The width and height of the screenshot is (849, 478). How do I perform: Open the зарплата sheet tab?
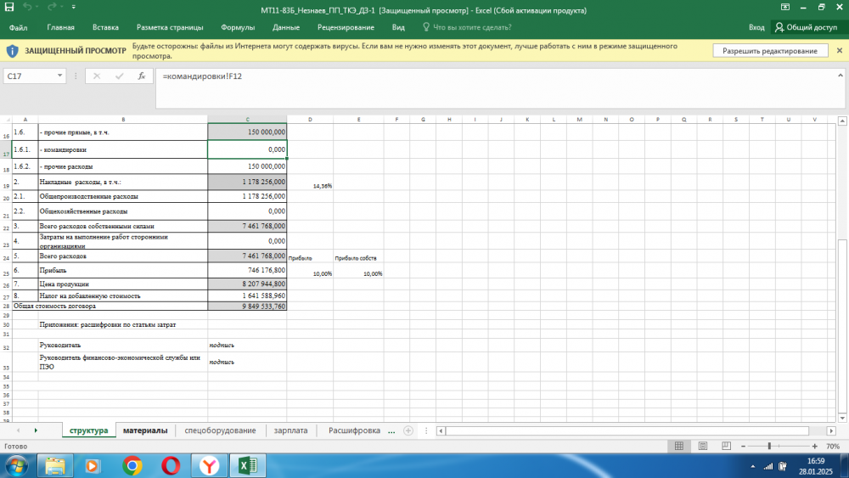[x=290, y=430]
